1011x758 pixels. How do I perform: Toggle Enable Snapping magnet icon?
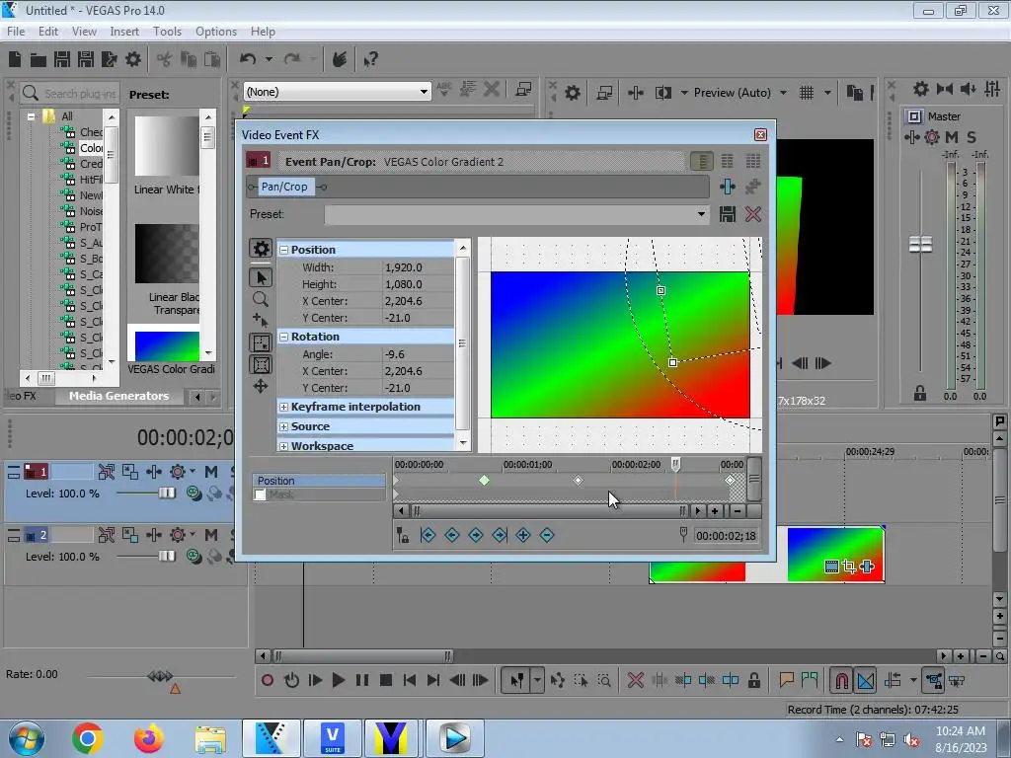coord(841,680)
